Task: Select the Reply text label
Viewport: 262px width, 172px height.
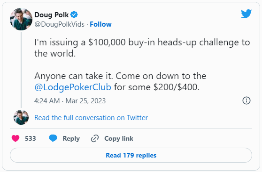Action: 71,138
